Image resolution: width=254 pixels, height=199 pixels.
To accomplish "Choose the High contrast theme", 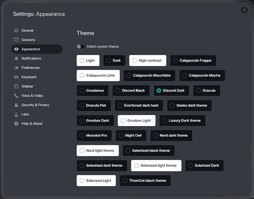I will [x=148, y=60].
